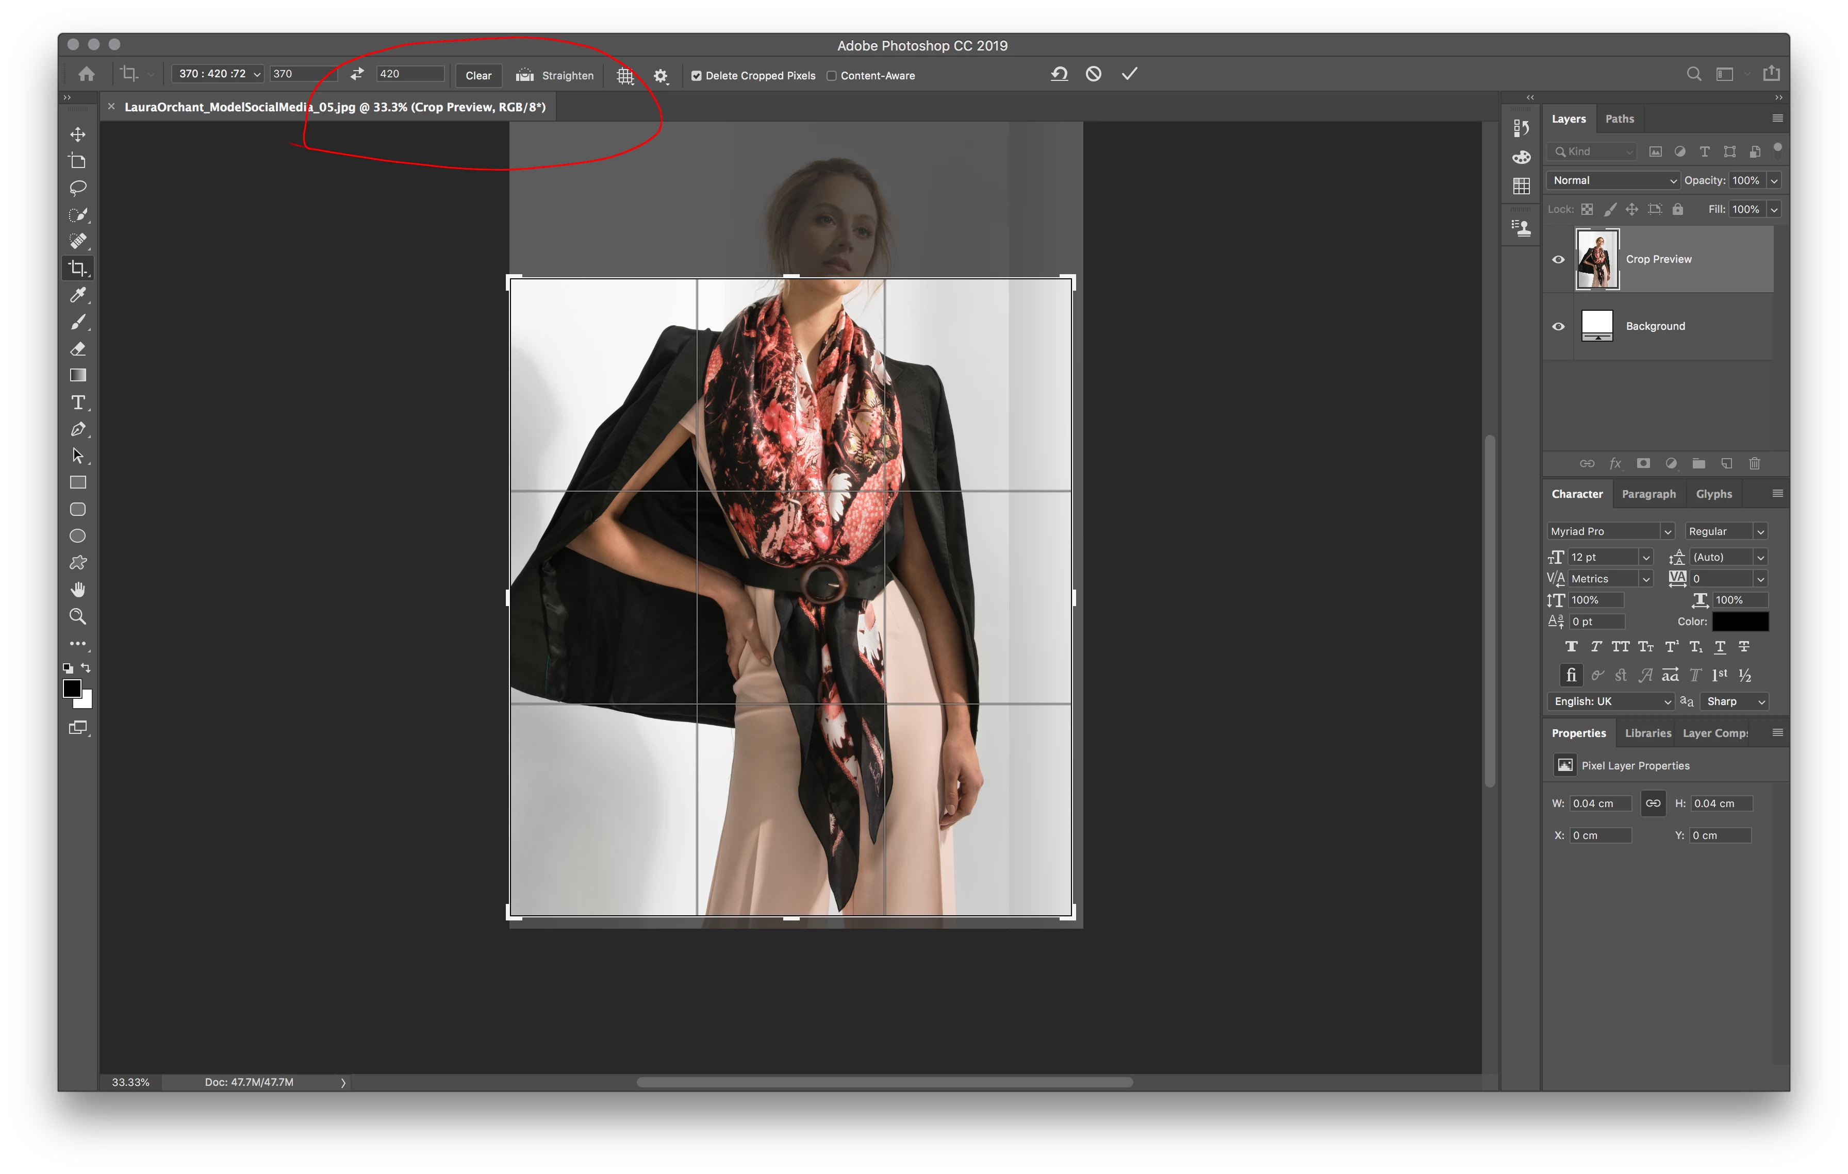Screen dimensions: 1848x1174
Task: Uncheck Delete Cropped Pixels
Action: pyautogui.click(x=696, y=76)
